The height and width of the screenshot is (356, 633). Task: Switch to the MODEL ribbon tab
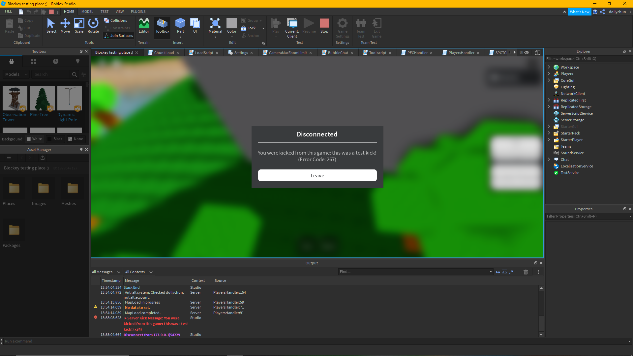tap(87, 11)
